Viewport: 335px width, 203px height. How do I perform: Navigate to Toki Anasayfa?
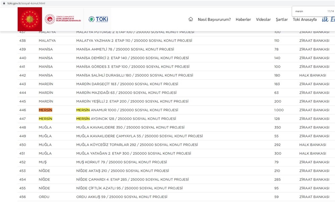pos(305,19)
